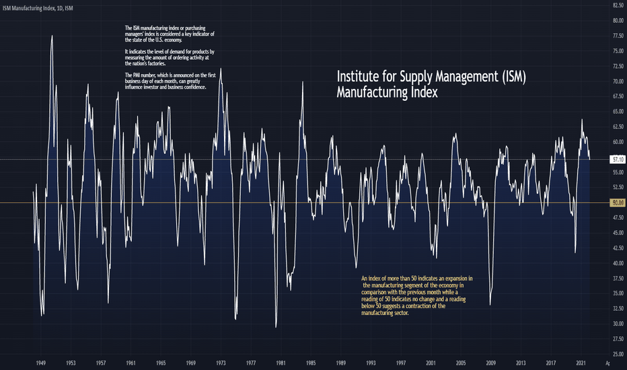Click the 1981 label on the time axis
The image size is (627, 370).
tap(281, 363)
